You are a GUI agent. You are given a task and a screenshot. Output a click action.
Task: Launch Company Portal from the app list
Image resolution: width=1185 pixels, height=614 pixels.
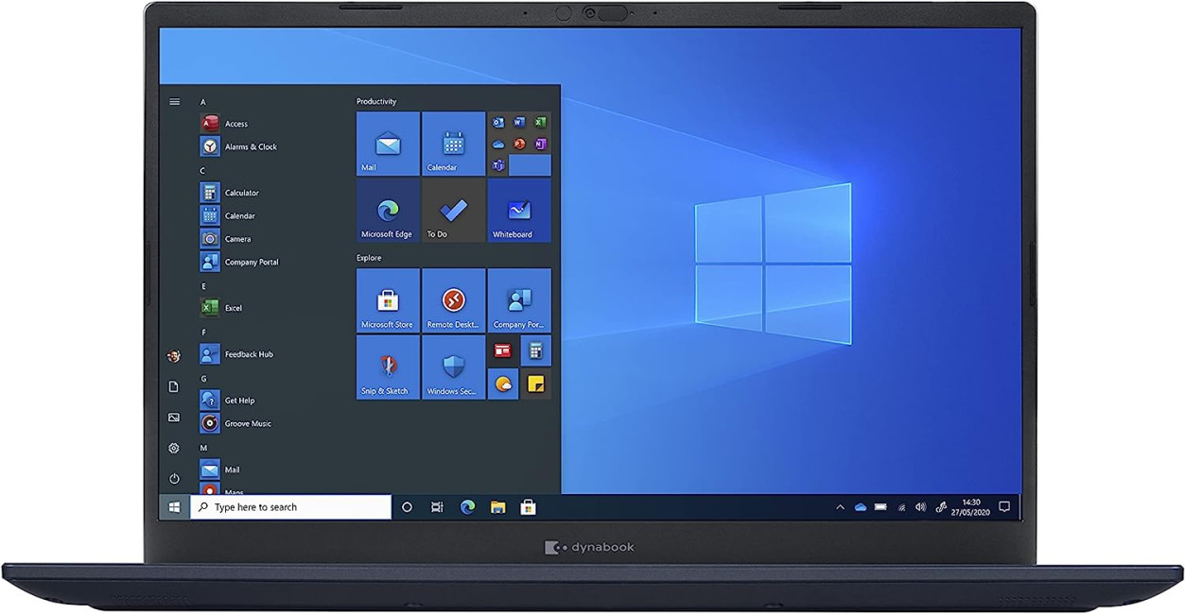(x=239, y=262)
